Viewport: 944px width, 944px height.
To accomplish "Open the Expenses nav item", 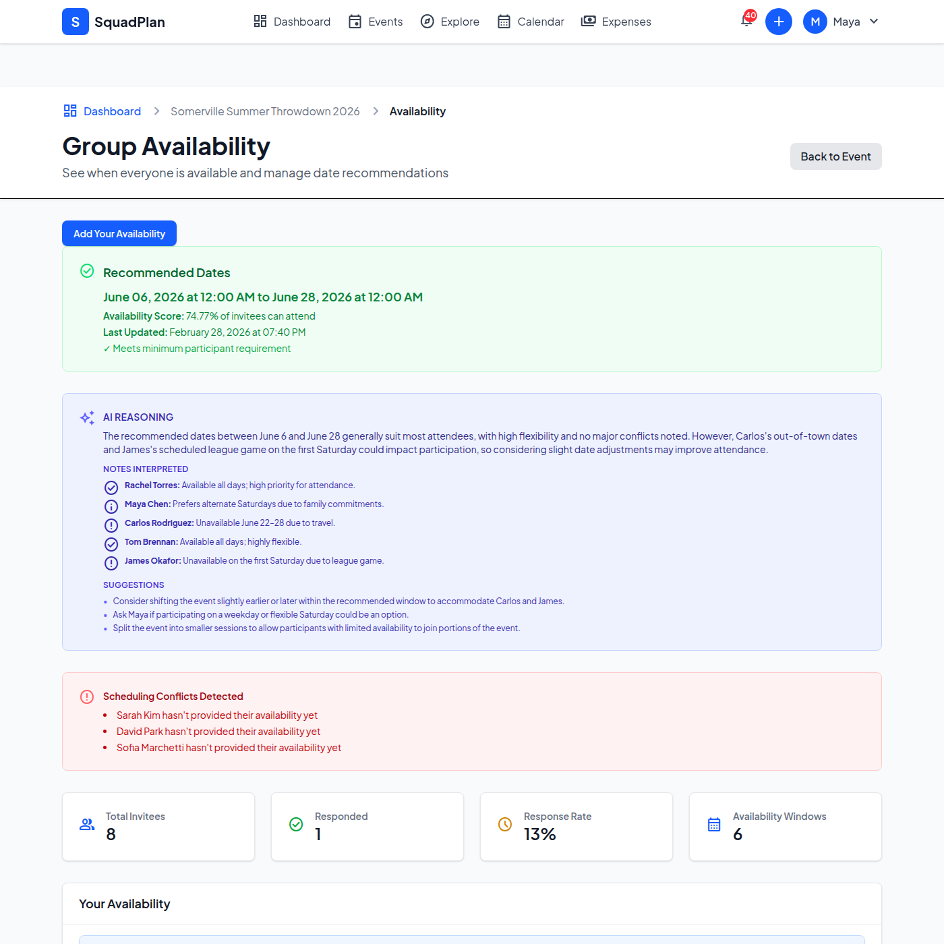I will 616,22.
